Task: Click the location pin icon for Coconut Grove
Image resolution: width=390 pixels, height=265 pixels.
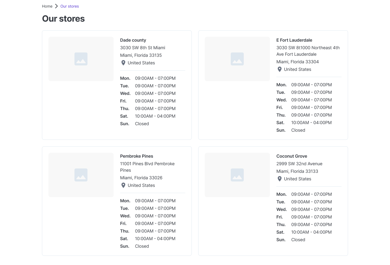Action: coord(280,179)
